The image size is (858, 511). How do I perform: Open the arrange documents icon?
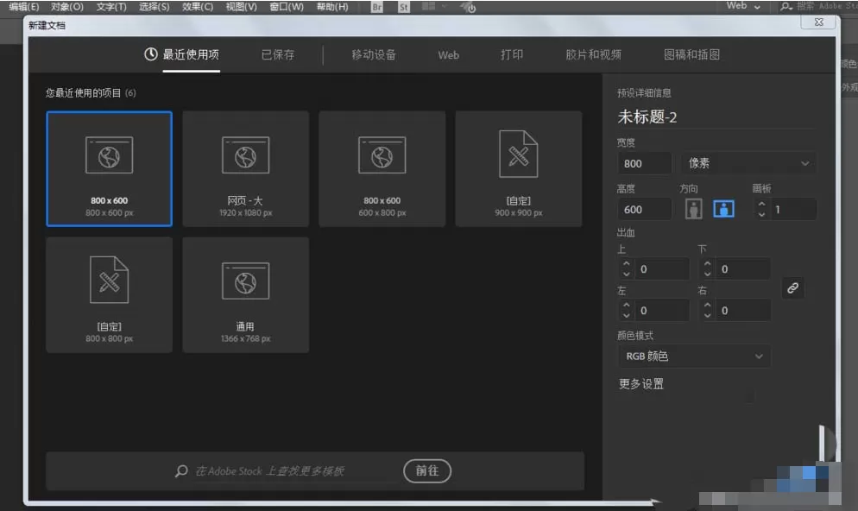[x=429, y=7]
